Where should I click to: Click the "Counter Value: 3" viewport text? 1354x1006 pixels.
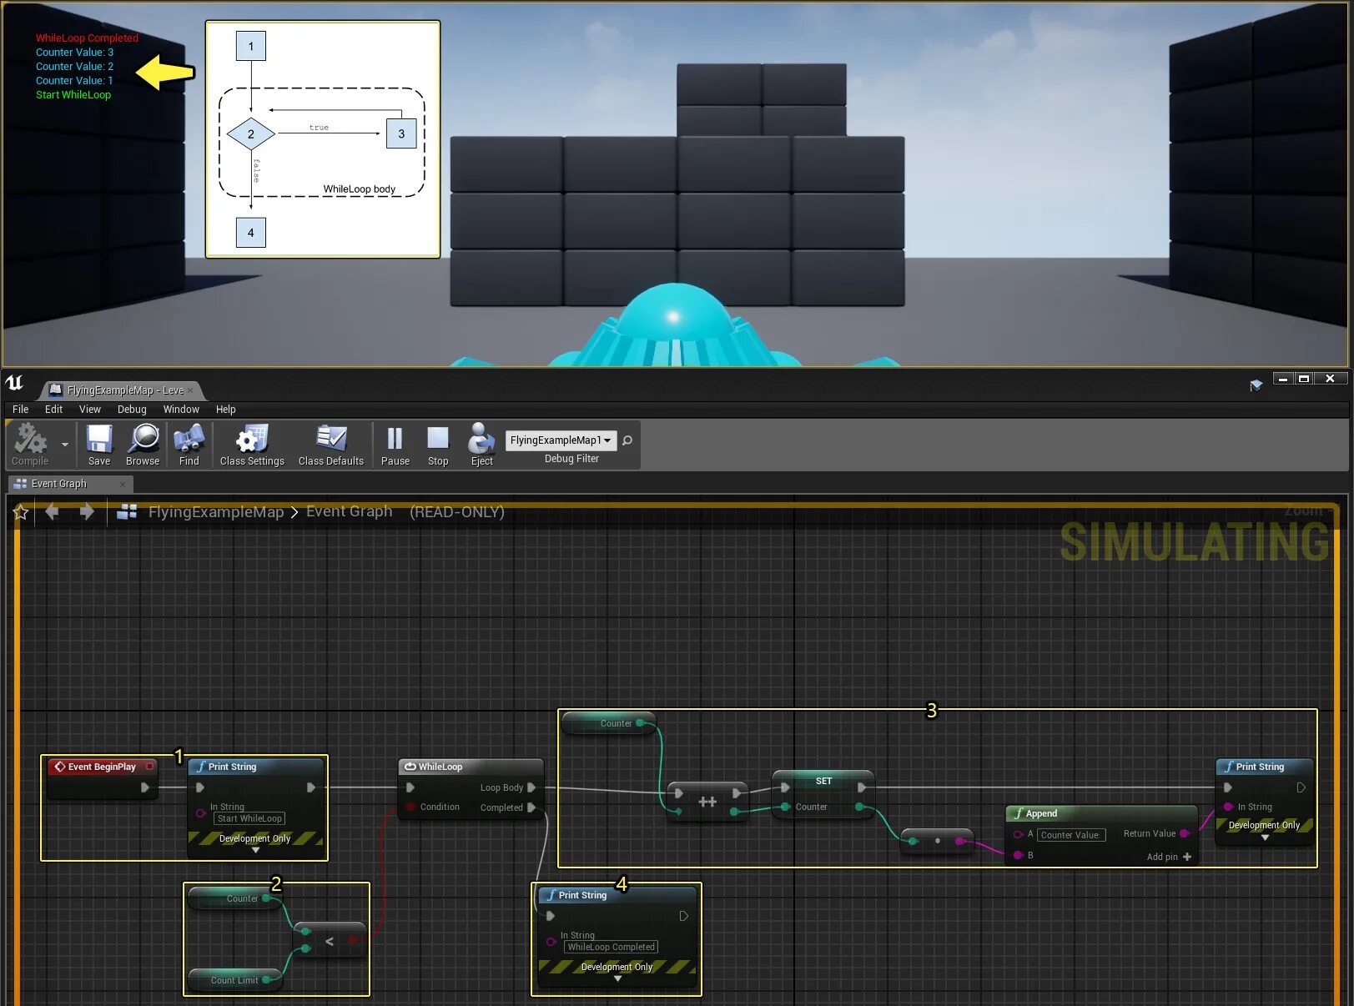pyautogui.click(x=74, y=52)
